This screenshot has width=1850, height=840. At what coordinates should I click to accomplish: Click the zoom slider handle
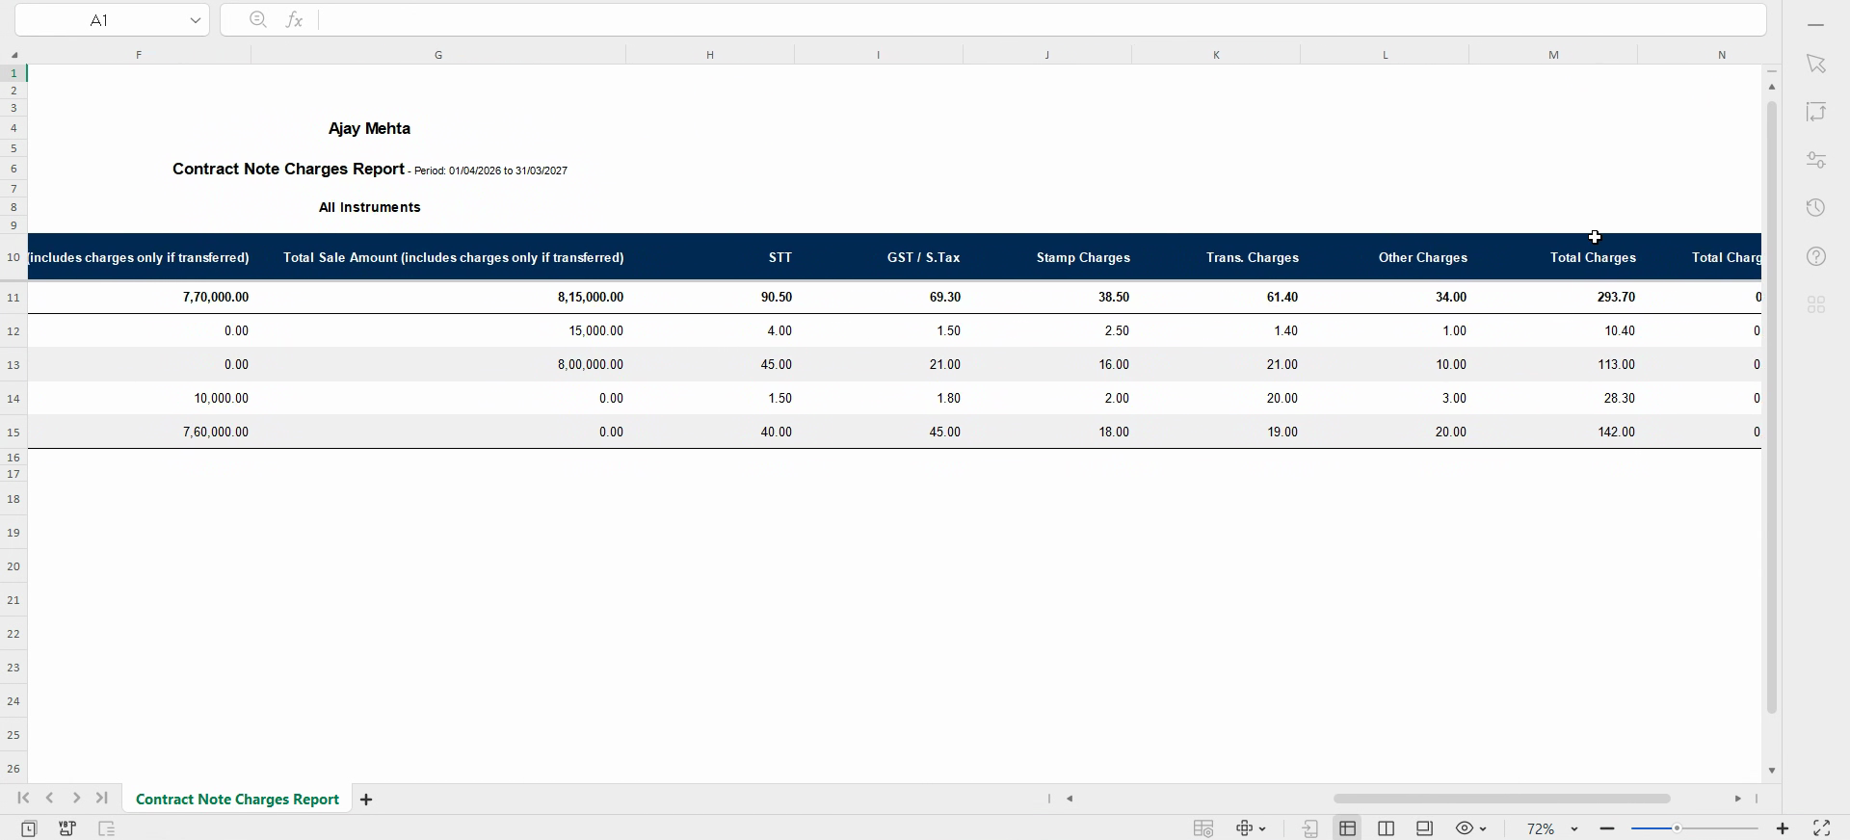tap(1677, 828)
